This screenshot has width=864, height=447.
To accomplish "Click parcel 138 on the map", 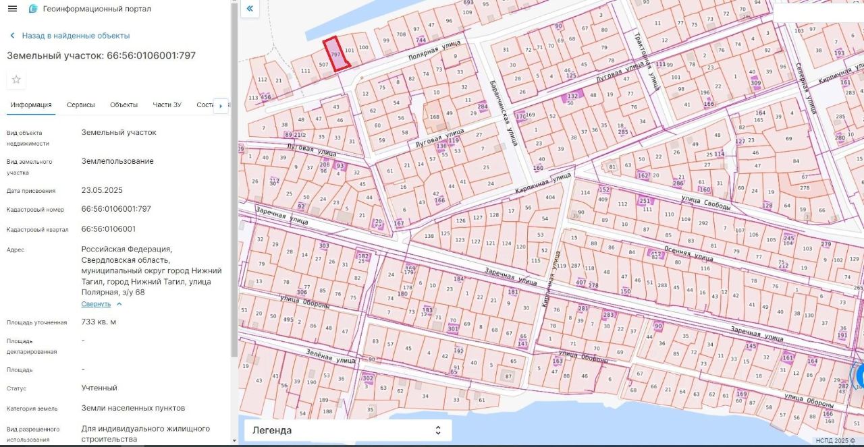I will pos(429,236).
